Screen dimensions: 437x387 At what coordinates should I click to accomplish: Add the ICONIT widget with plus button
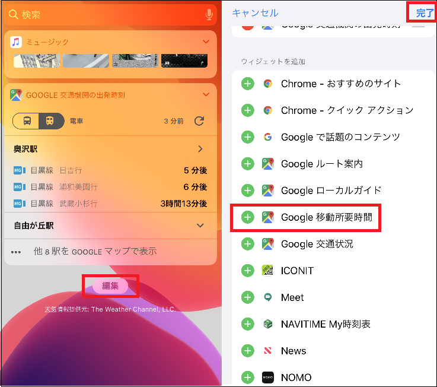coord(248,271)
